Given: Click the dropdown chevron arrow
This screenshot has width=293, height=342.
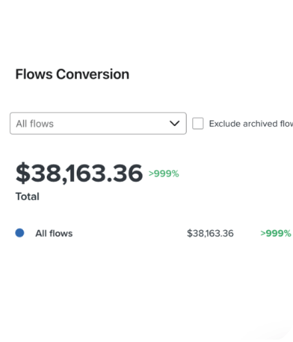Looking at the screenshot, I should pos(174,124).
